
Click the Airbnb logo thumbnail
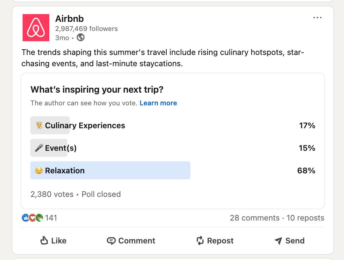[36, 27]
